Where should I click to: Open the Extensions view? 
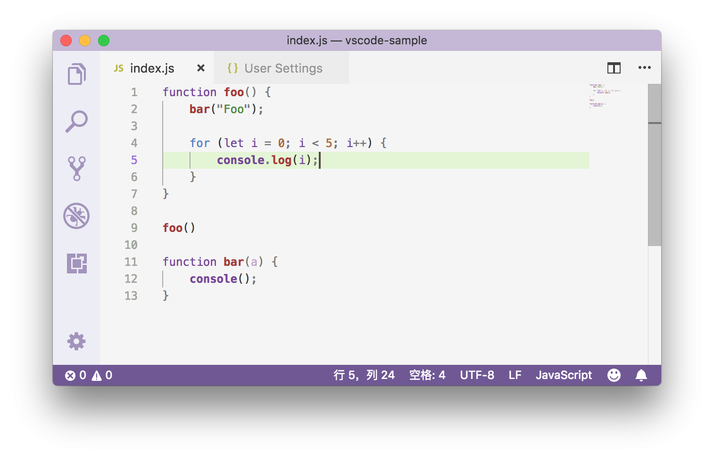pyautogui.click(x=77, y=263)
